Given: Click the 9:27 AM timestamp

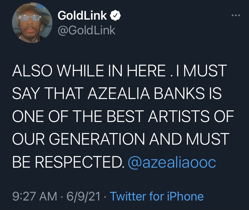Looking at the screenshot, I should tap(35, 196).
